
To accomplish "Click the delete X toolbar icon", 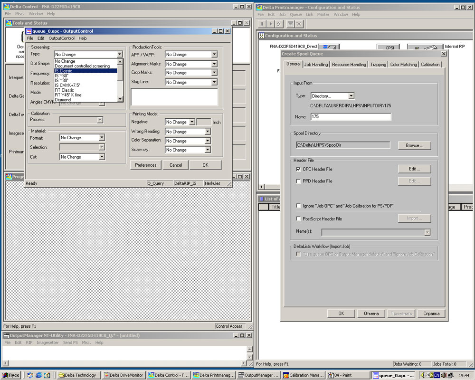I will pos(299,24).
